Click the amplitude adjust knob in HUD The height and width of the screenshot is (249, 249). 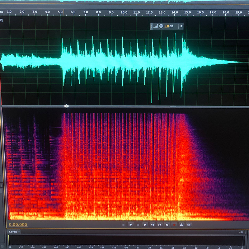coord(161,26)
